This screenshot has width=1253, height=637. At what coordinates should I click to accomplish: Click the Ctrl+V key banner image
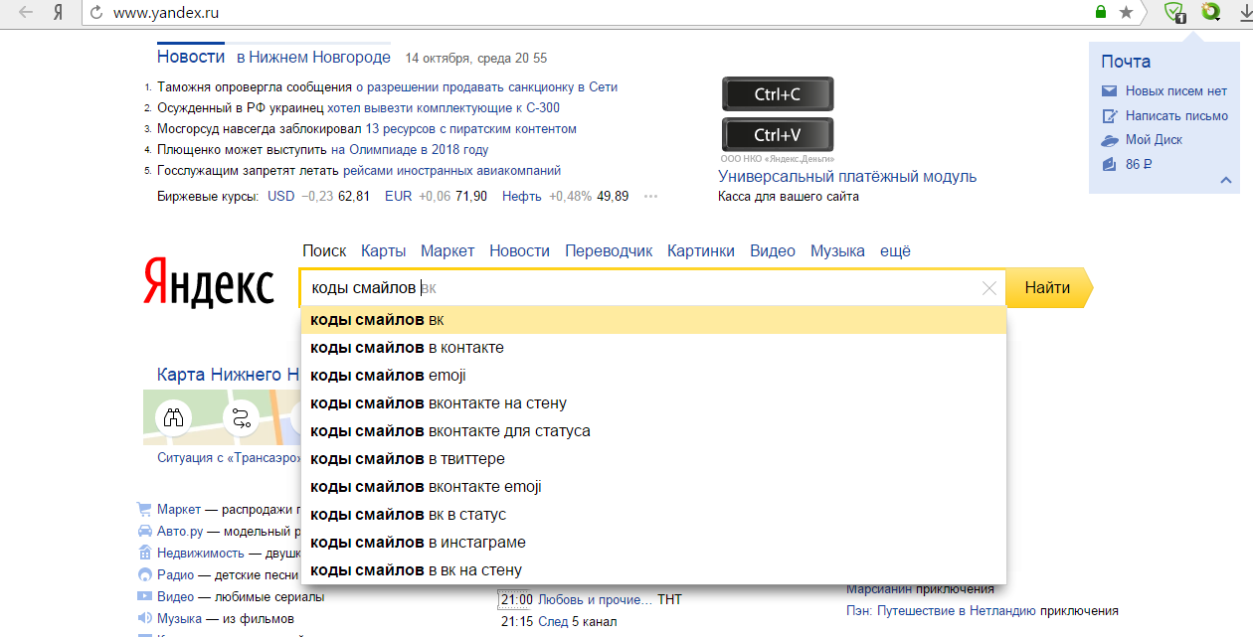(x=778, y=135)
